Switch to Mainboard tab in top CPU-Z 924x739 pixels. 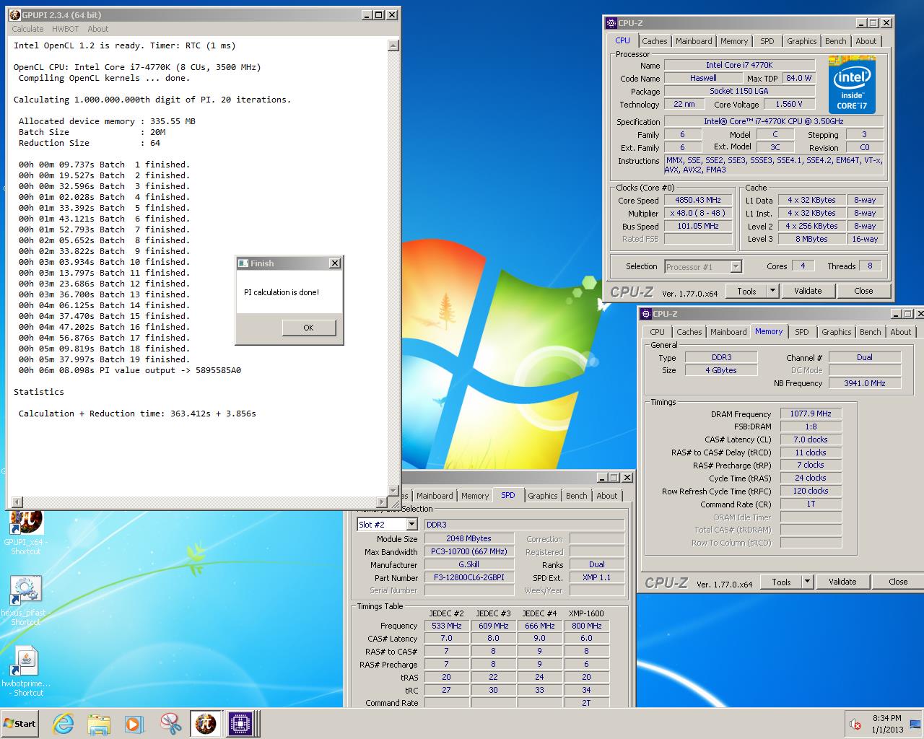pyautogui.click(x=694, y=41)
